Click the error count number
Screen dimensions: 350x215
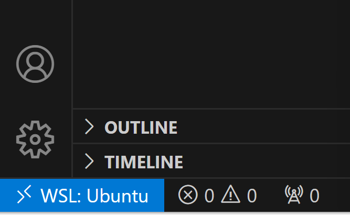(x=209, y=196)
